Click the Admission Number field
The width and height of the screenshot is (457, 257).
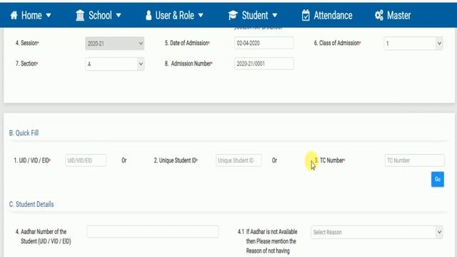click(263, 64)
